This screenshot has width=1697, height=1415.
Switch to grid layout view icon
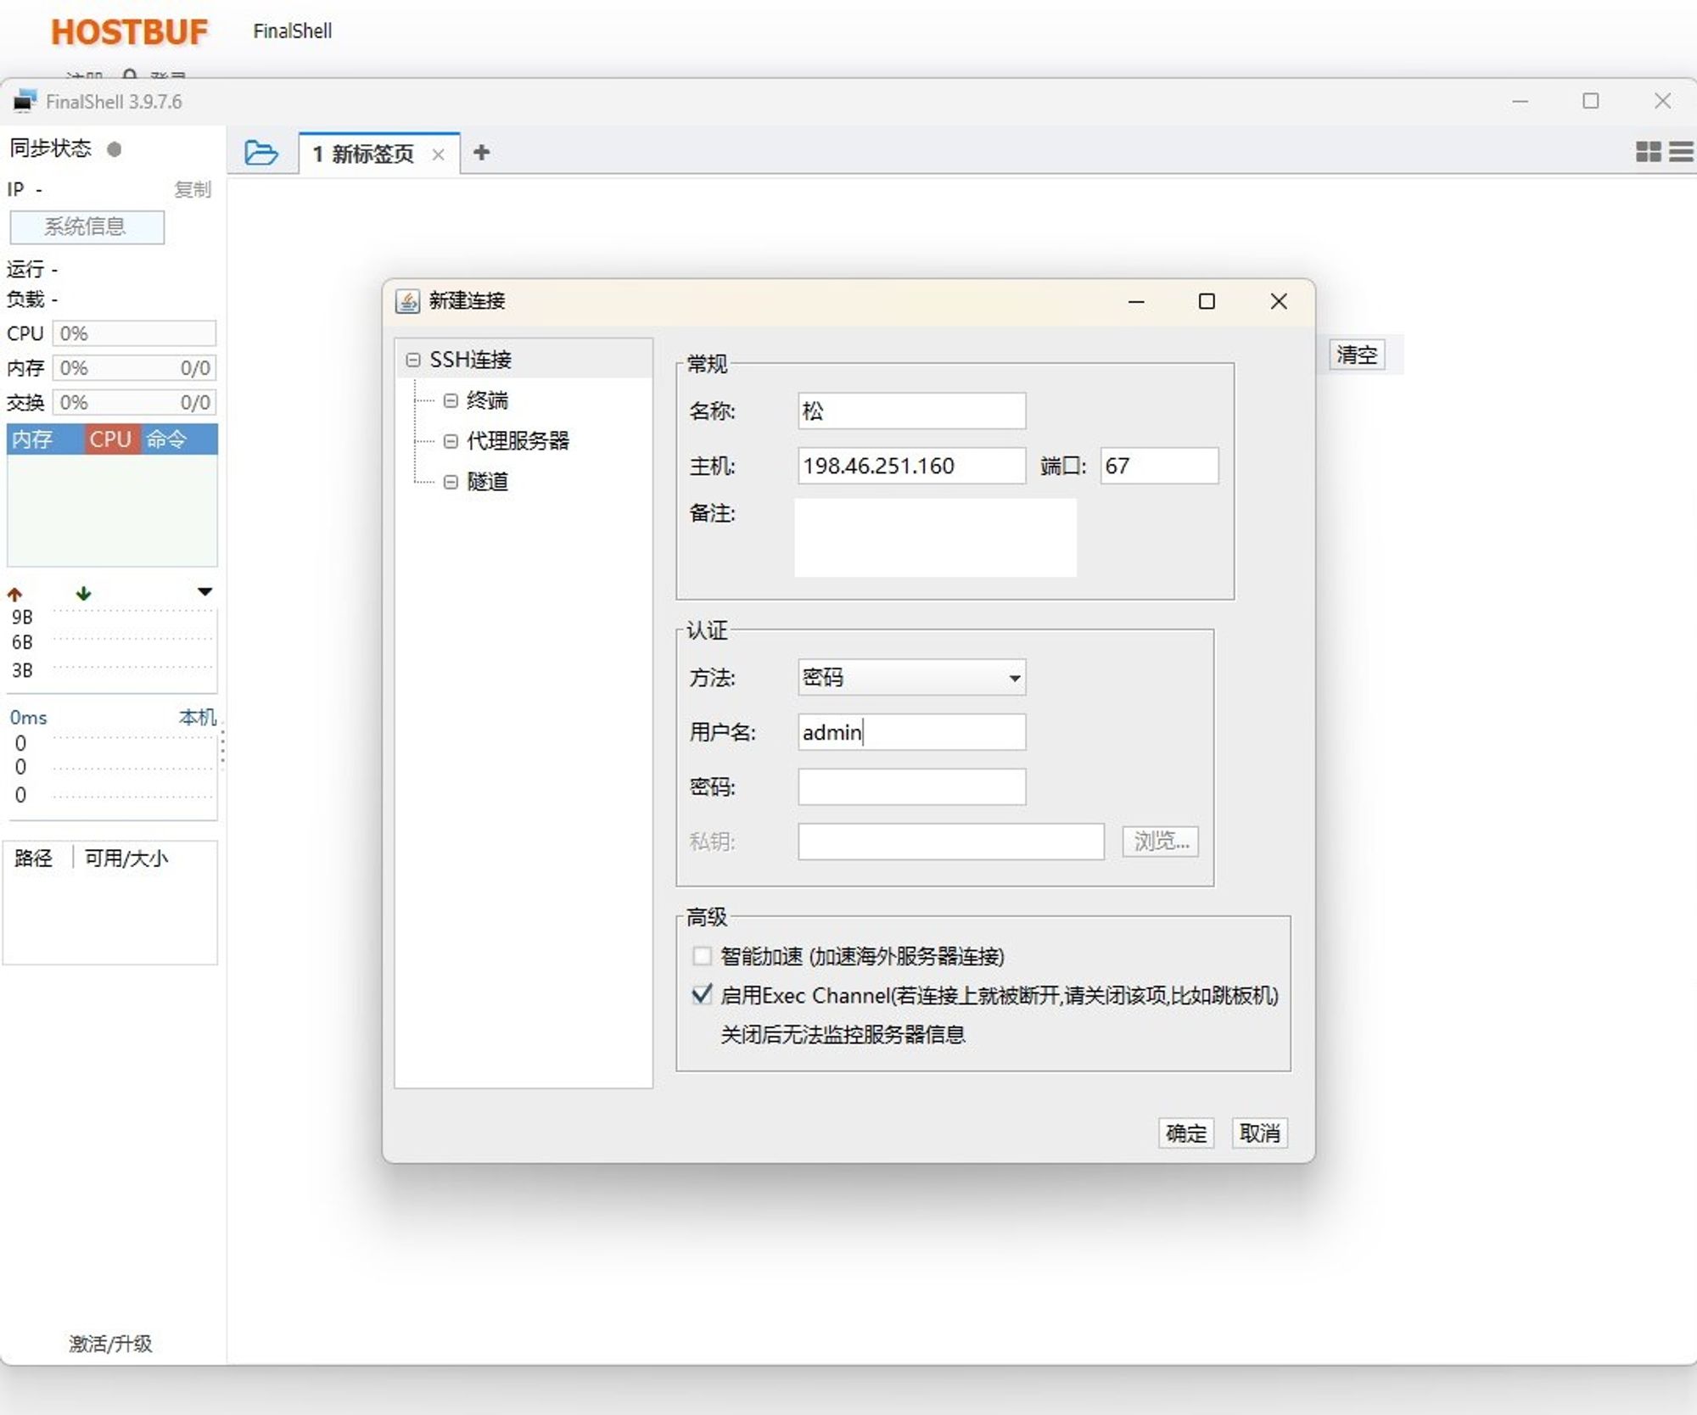(x=1648, y=152)
